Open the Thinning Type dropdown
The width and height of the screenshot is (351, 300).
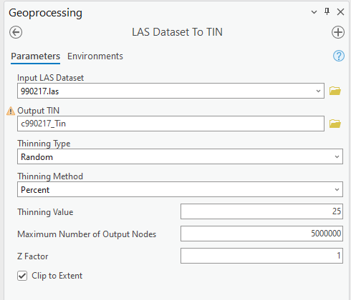180,156
